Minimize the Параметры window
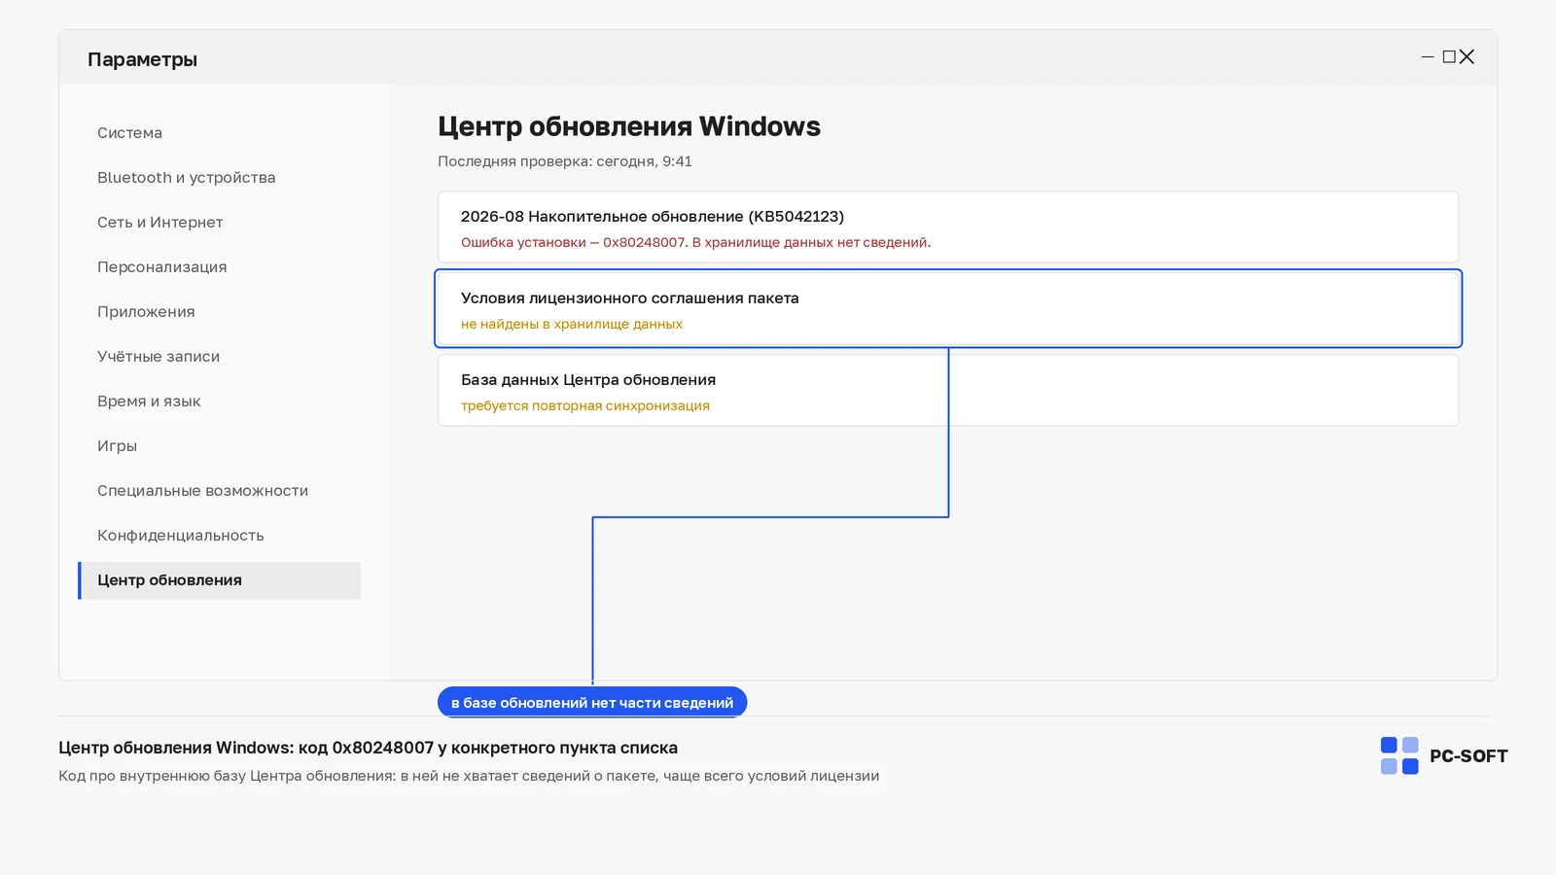This screenshot has height=875, width=1556. click(1428, 57)
